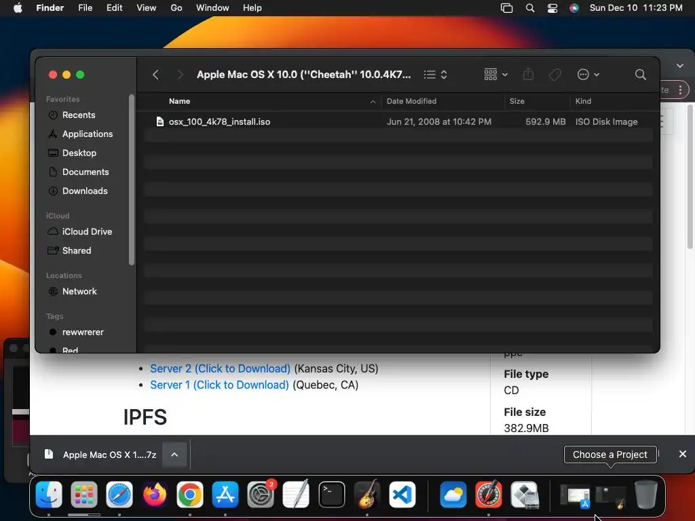Open Stage Manager menu bar icon
The height and width of the screenshot is (521, 695).
pos(506,8)
